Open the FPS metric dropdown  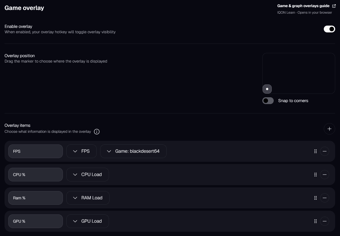tap(81, 151)
